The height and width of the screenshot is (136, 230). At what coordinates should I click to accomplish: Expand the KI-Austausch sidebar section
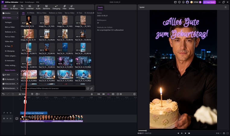[x=10, y=79]
